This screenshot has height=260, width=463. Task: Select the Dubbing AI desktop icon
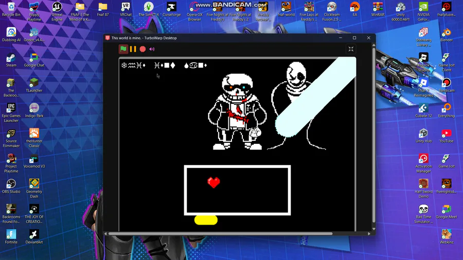point(11,35)
